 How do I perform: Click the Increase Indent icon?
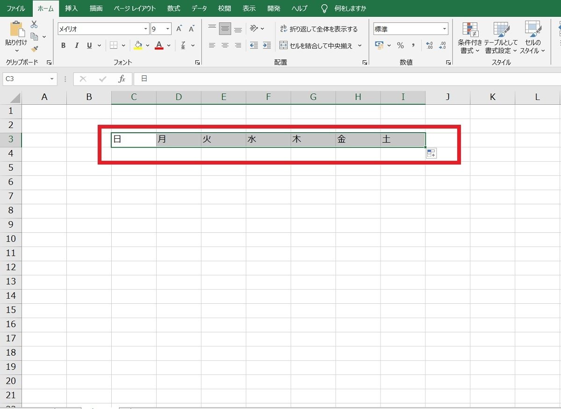pos(266,45)
